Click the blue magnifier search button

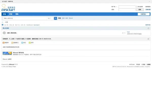(x=55, y=18)
